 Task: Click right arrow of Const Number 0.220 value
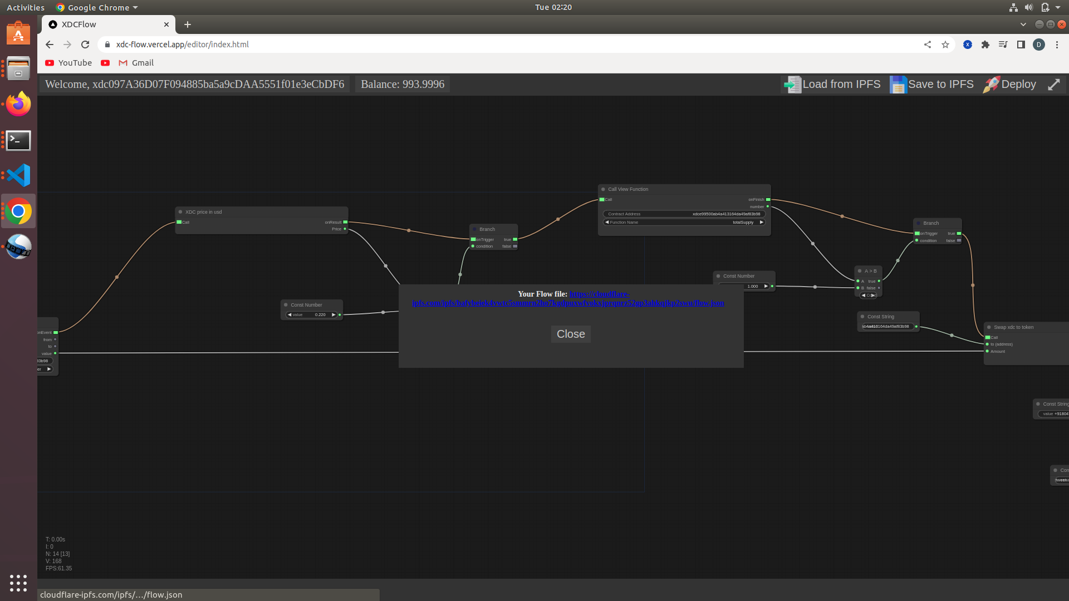pos(334,315)
